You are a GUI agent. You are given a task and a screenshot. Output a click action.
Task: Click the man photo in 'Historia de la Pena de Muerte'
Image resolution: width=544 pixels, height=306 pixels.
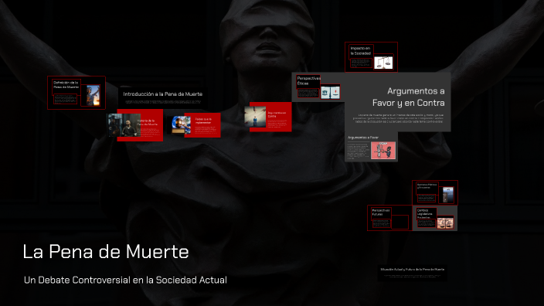tap(124, 125)
